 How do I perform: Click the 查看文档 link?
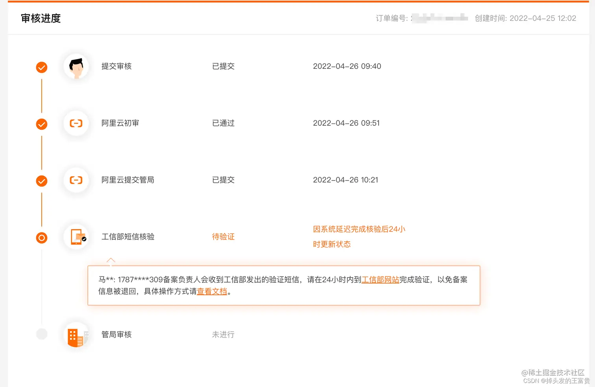pyautogui.click(x=212, y=291)
